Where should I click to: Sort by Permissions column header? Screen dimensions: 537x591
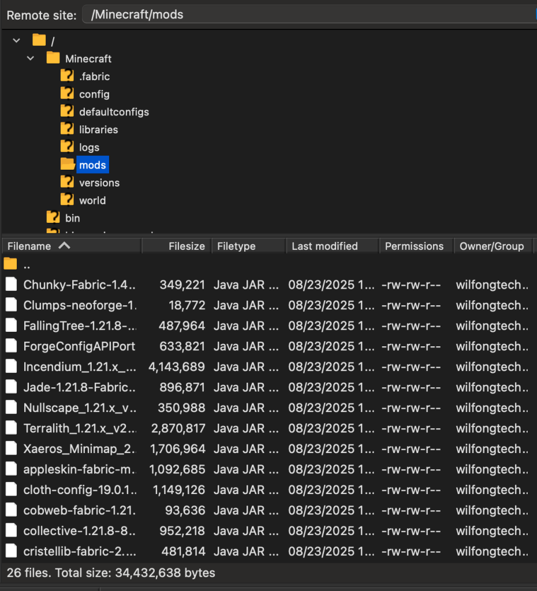click(416, 246)
